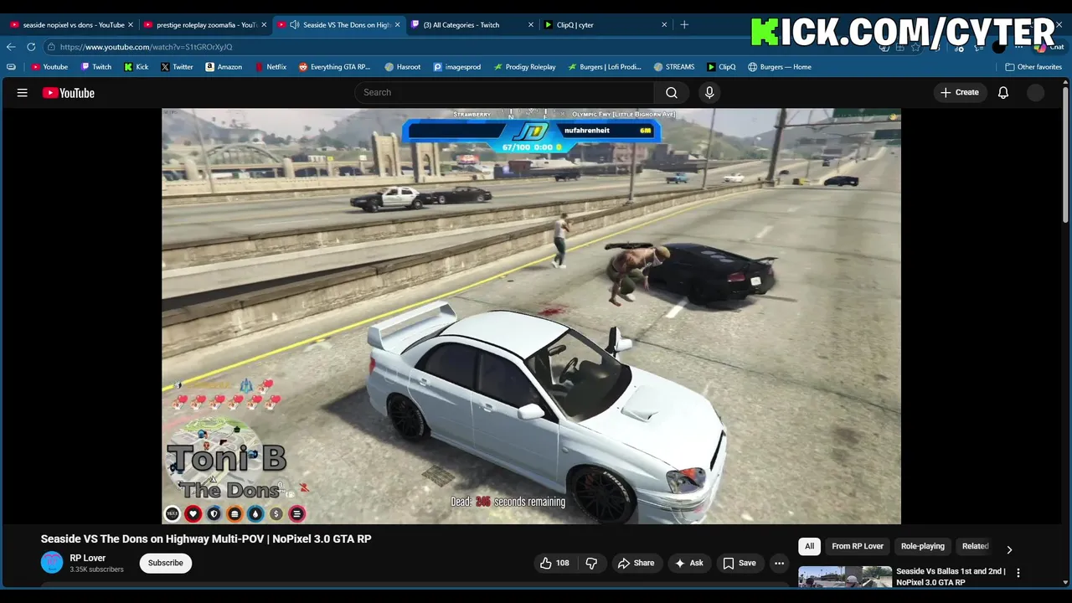Open Netflix bookmark in favorites bar
The height and width of the screenshot is (603, 1072).
[270, 67]
